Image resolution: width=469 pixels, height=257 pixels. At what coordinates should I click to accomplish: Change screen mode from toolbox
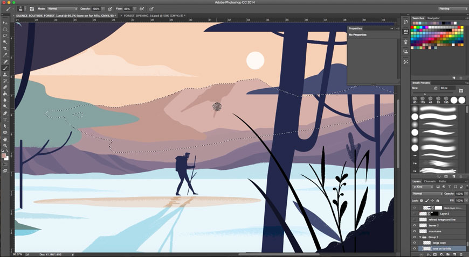[5, 171]
